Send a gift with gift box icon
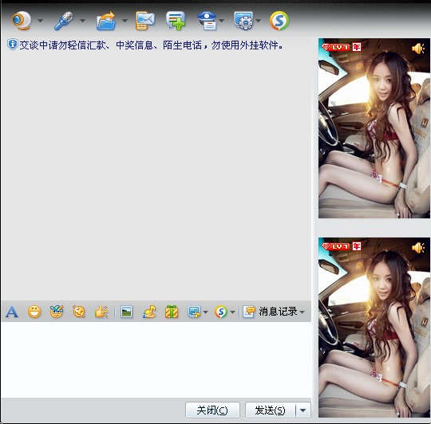The height and width of the screenshot is (424, 431). click(x=172, y=312)
